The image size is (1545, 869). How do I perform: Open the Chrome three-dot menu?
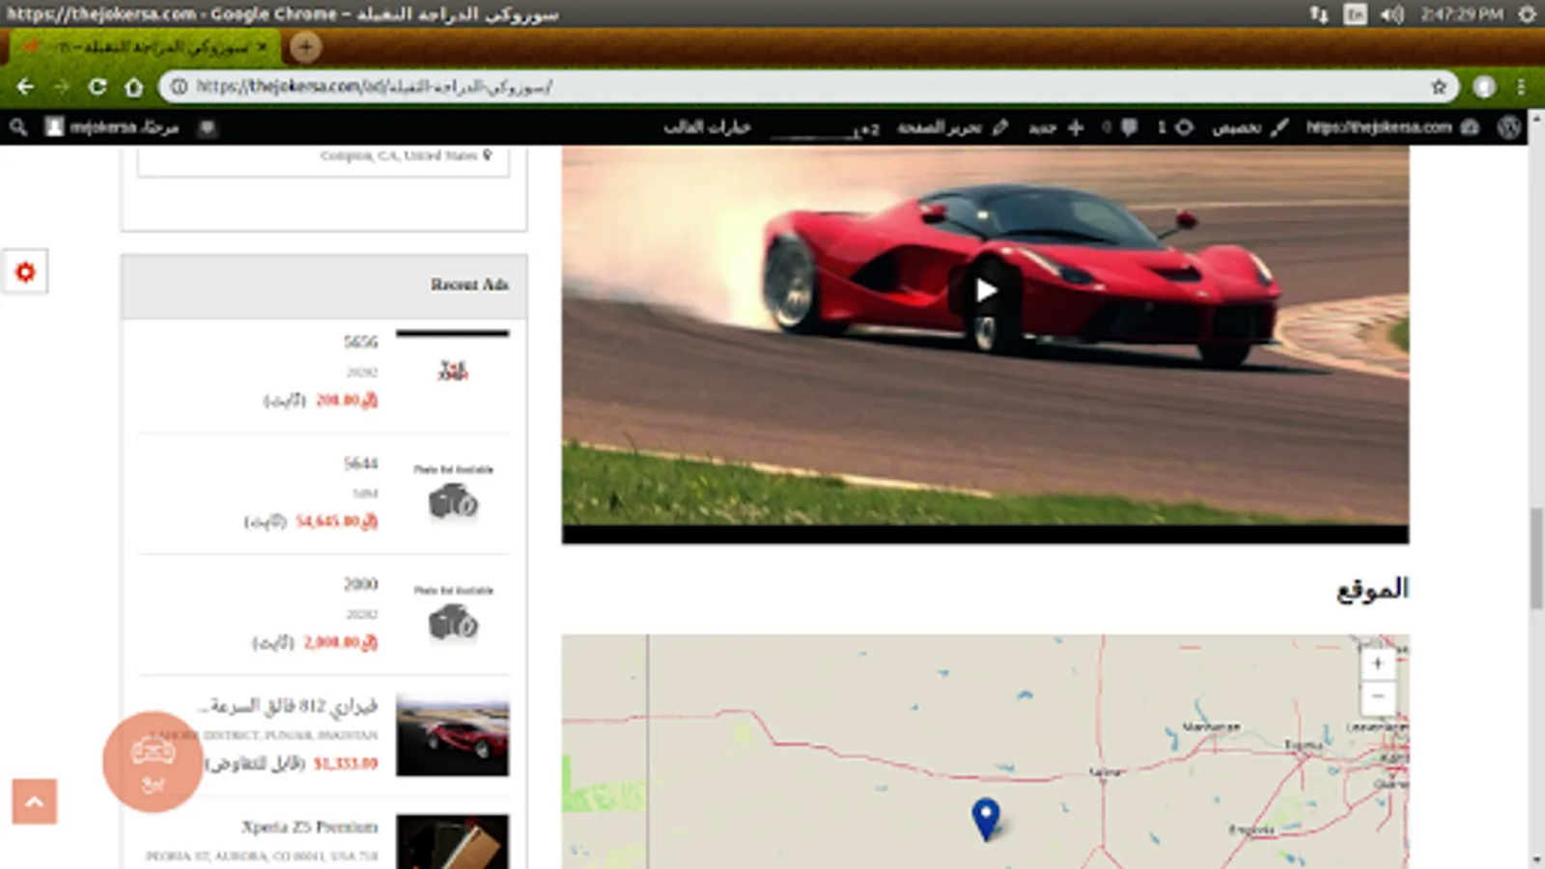click(1521, 87)
